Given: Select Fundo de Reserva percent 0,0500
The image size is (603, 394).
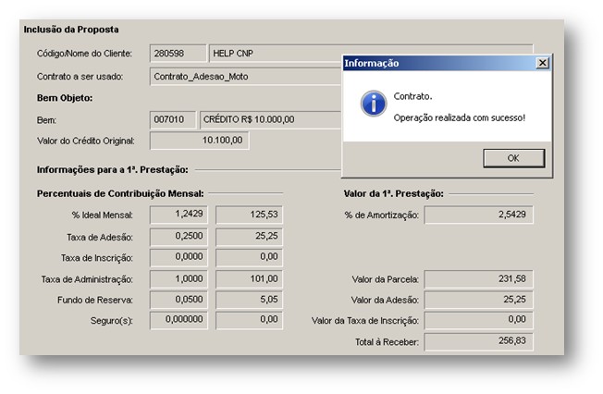Looking at the screenshot, I should (x=178, y=300).
